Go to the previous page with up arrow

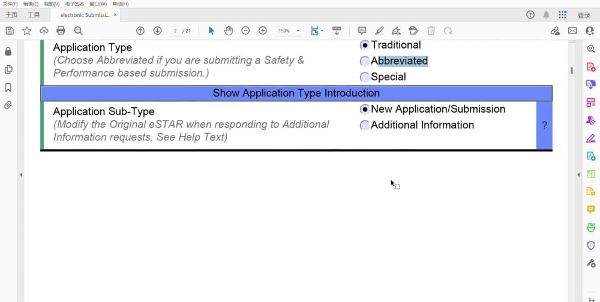[x=140, y=31]
